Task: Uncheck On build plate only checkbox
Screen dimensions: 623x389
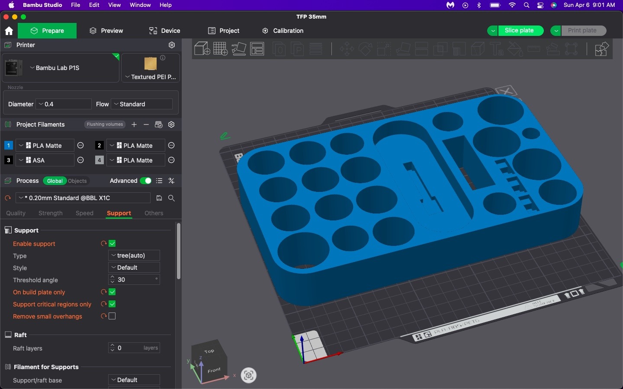Action: coord(112,292)
